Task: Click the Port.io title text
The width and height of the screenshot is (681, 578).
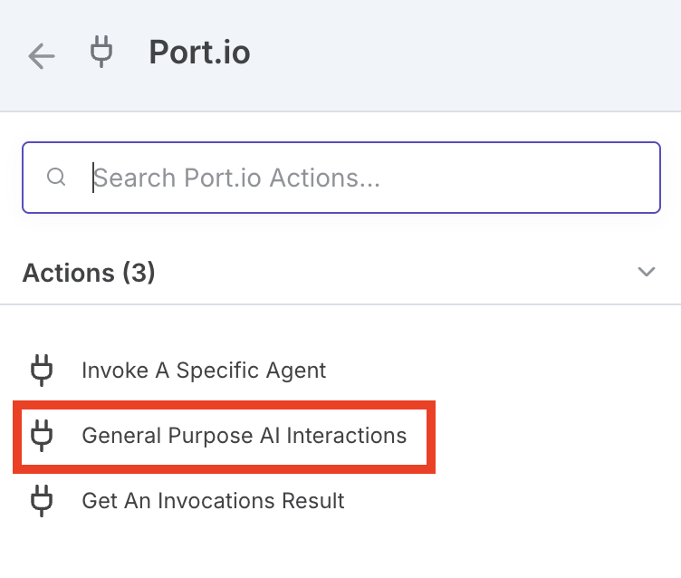Action: 199,53
